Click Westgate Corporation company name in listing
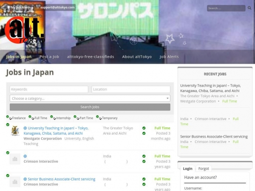Image resolution: width=255 pixels, height=191 pixels. [x=42, y=138]
